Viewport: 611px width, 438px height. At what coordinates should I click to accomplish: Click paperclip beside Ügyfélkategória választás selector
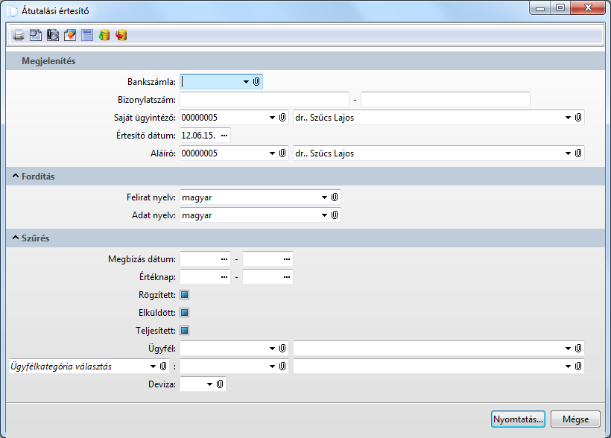click(x=163, y=366)
